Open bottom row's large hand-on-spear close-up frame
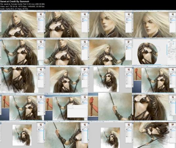 click(66, 135)
